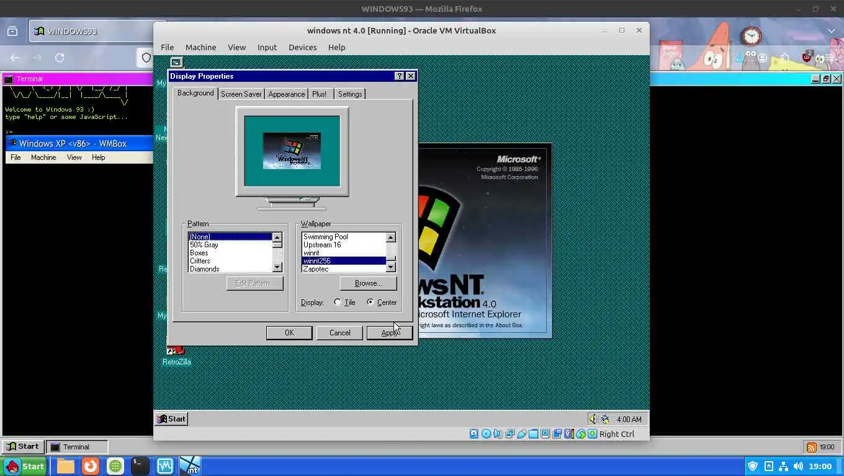Viewport: 844px width, 476px height.
Task: Click Wallpaper list scroll up arrow
Action: point(390,237)
